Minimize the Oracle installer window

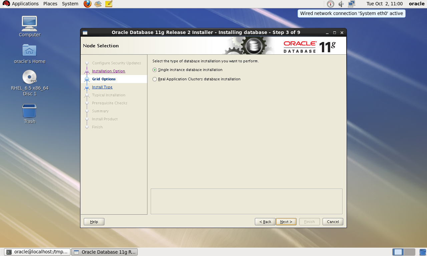pyautogui.click(x=328, y=33)
